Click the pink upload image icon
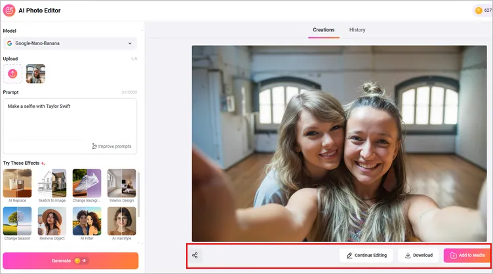Screen dimensions: 493x274 coord(12,74)
